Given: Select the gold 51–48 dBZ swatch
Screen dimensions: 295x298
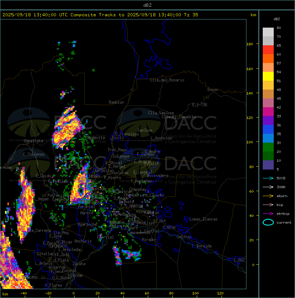Looking at the screenshot, I should 268,85.
